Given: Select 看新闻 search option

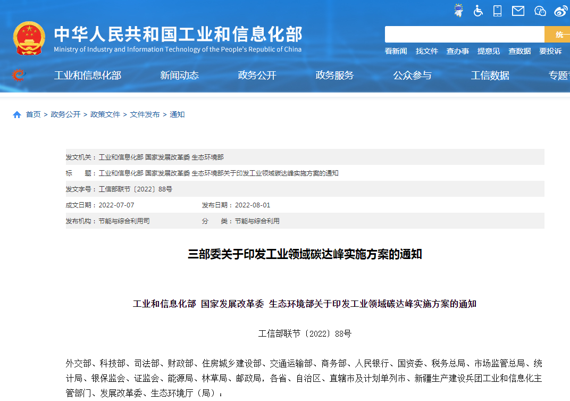Looking at the screenshot, I should coord(396,51).
